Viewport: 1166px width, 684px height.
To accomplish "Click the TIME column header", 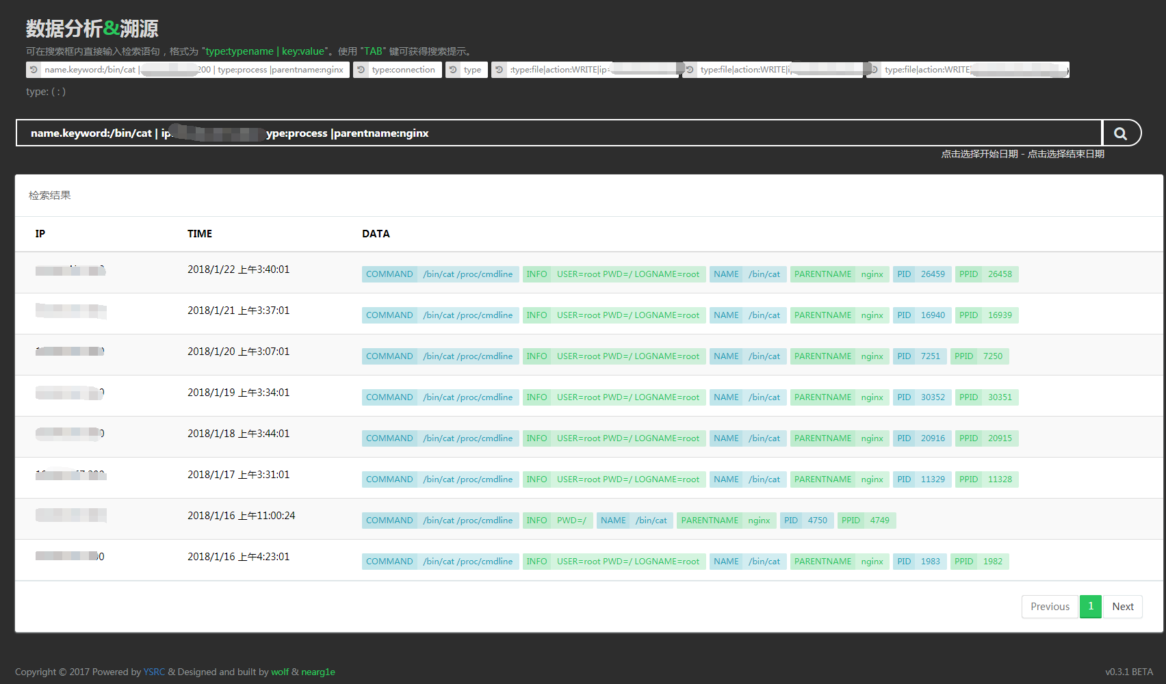I will pos(200,234).
